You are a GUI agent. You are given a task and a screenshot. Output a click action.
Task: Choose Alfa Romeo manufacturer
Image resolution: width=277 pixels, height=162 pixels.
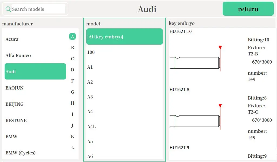[x=18, y=55]
